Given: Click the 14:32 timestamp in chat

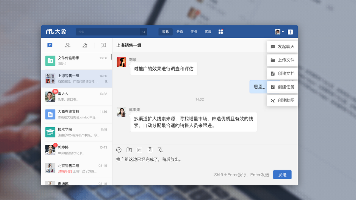Looking at the screenshot, I should [x=199, y=99].
